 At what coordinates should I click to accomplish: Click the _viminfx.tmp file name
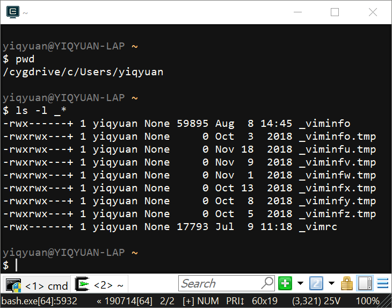pyautogui.click(x=338, y=188)
